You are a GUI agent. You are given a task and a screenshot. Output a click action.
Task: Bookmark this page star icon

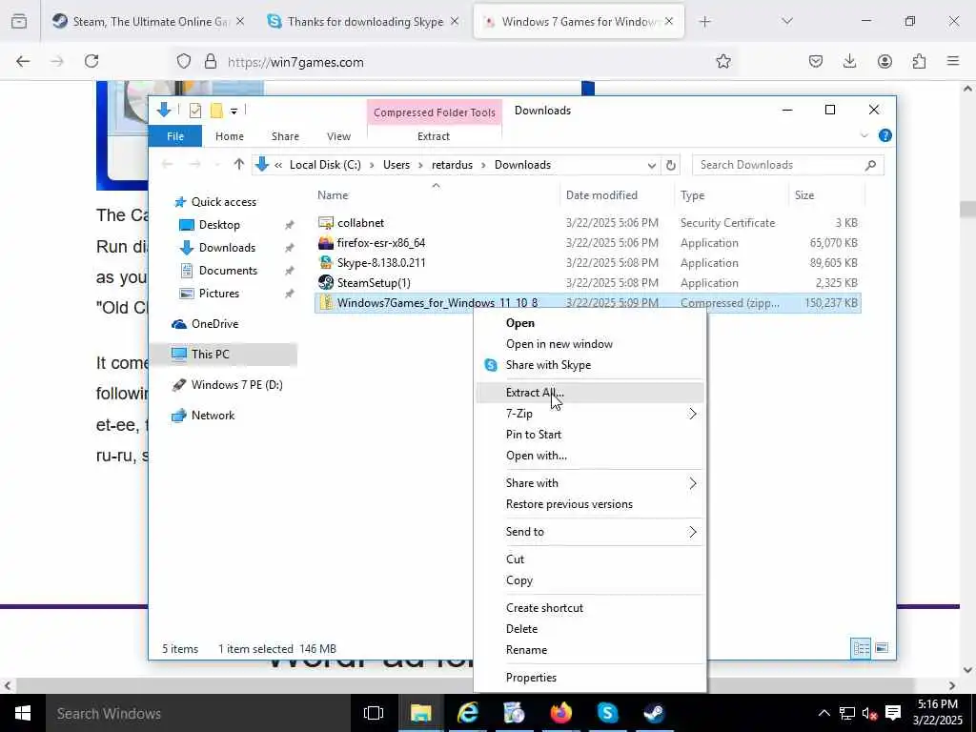click(x=722, y=62)
